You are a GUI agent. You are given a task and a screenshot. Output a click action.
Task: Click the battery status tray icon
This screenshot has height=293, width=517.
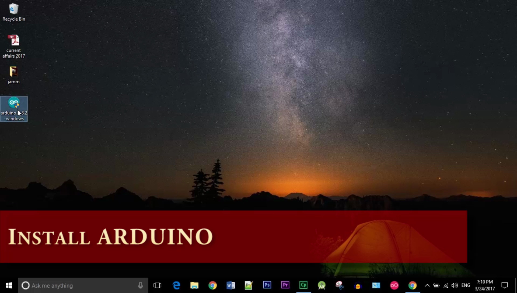point(436,285)
